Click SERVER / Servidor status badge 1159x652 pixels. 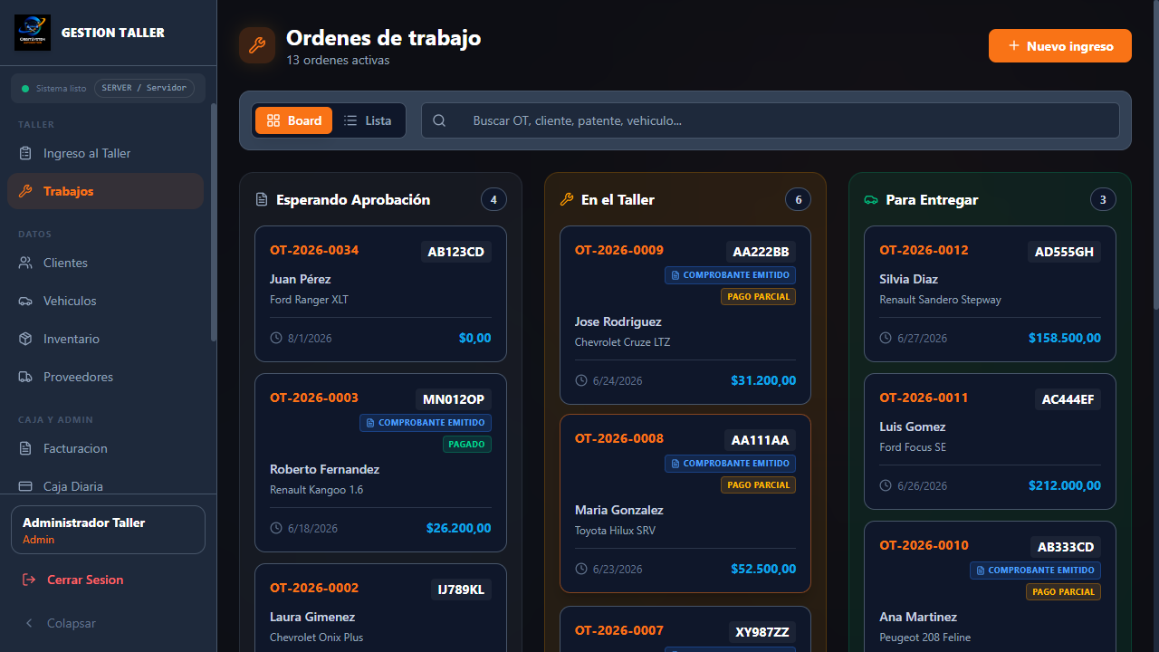[144, 88]
